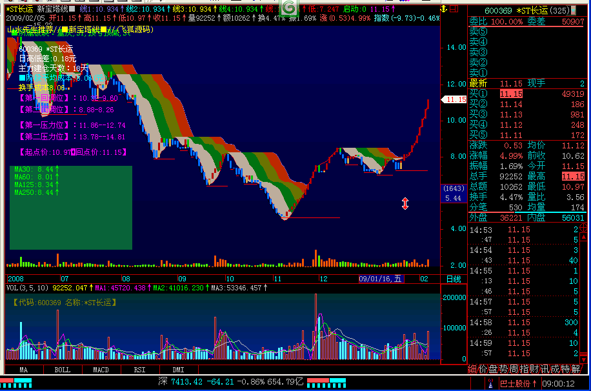Switch to the MACD indicator tab
The image size is (591, 391).
[x=101, y=370]
